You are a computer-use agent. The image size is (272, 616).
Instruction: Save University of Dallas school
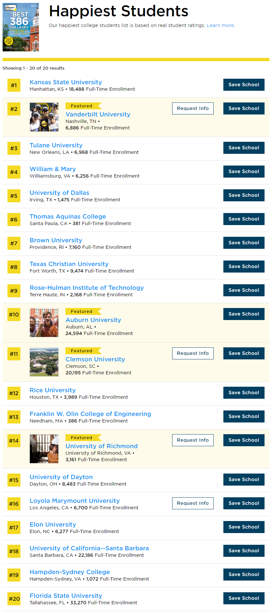[x=244, y=195]
